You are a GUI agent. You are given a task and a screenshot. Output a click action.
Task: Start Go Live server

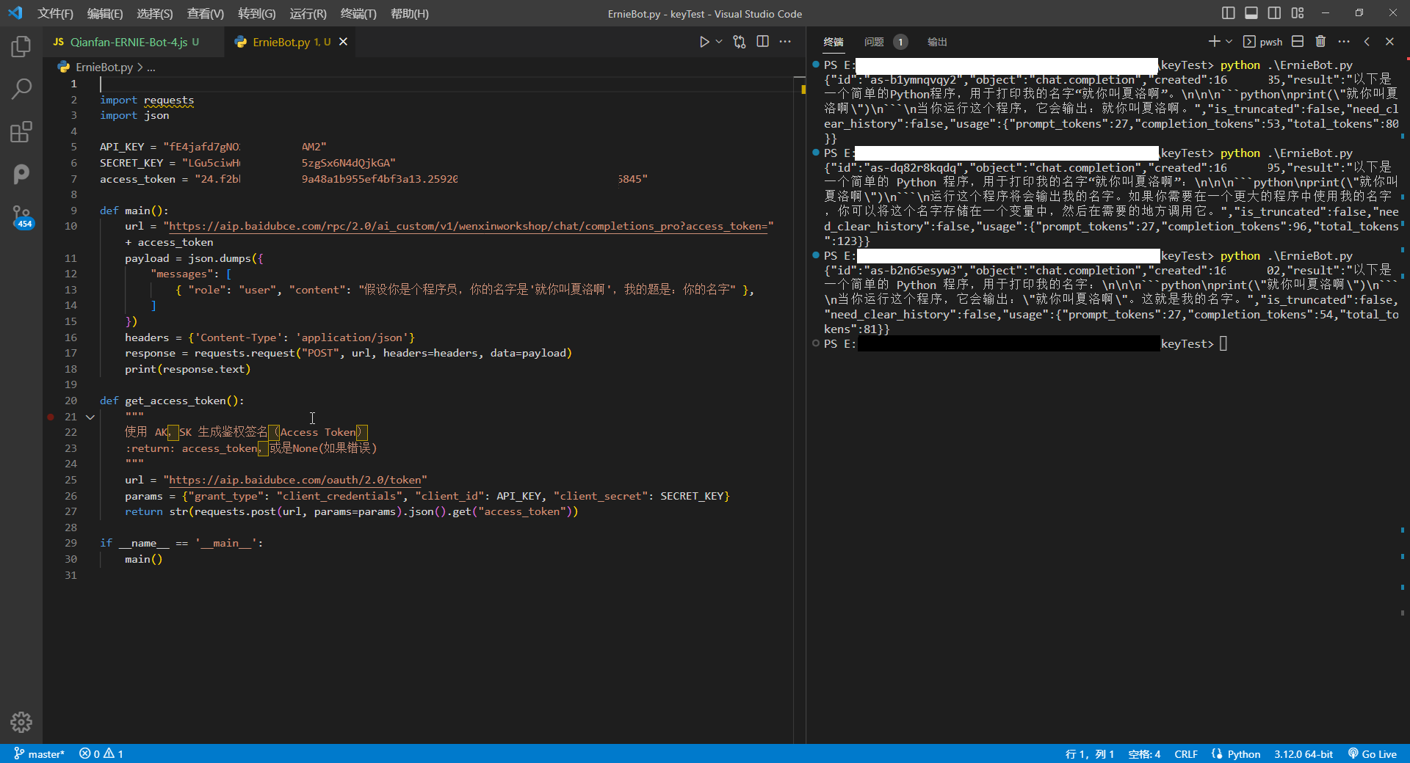click(1372, 753)
